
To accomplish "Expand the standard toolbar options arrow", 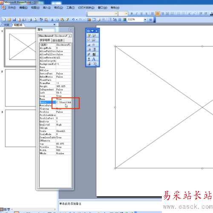I will [x=155, y=20].
